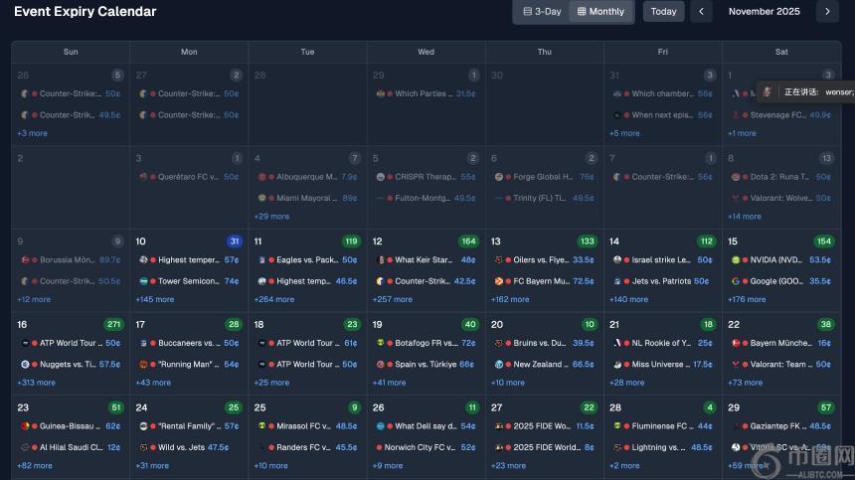Switch to the Monthly view

[x=600, y=12]
